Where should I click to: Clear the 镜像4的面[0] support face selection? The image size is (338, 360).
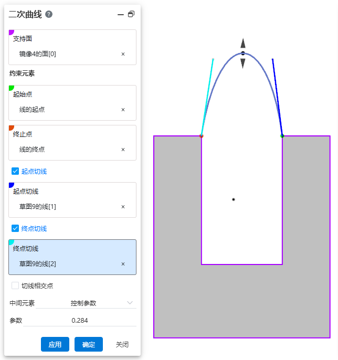point(123,54)
